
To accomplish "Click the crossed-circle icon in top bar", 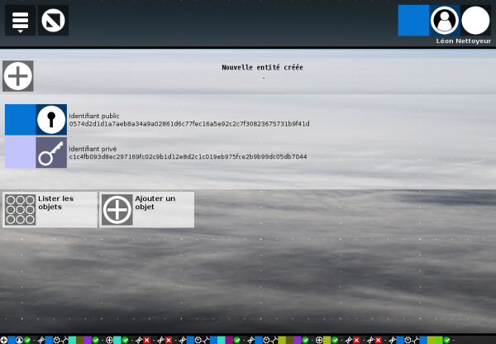I will [53, 21].
